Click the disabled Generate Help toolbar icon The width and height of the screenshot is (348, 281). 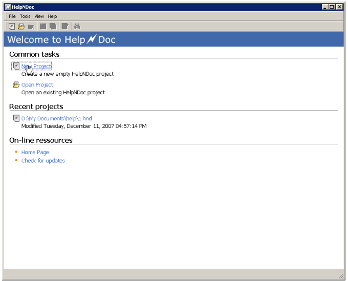pos(65,27)
